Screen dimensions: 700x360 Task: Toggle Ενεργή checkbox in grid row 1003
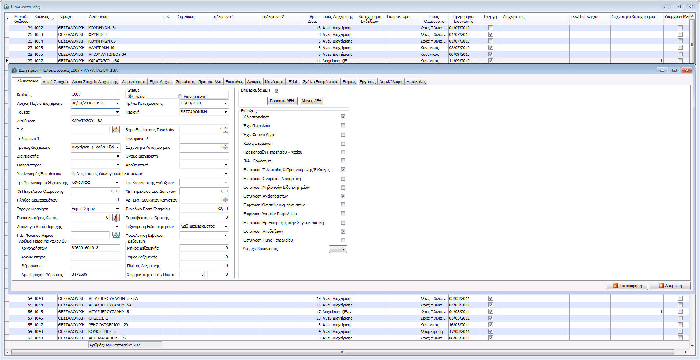click(x=490, y=34)
